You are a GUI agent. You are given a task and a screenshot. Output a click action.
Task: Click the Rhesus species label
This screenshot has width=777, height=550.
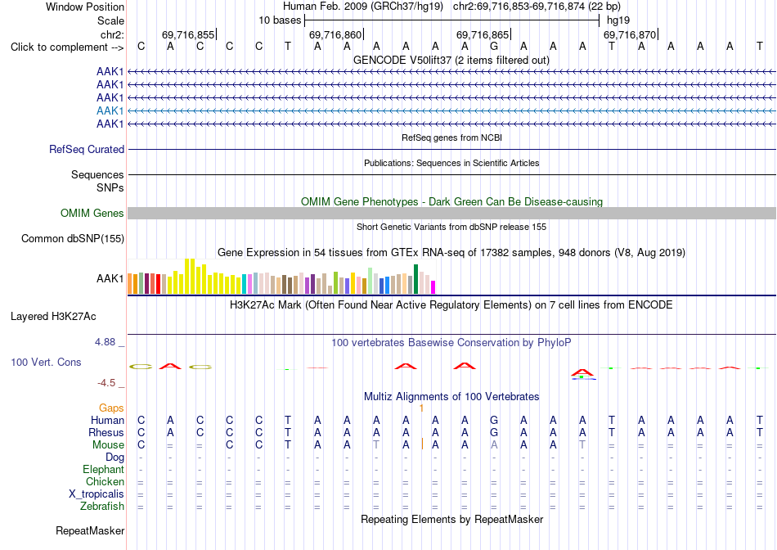(x=106, y=433)
